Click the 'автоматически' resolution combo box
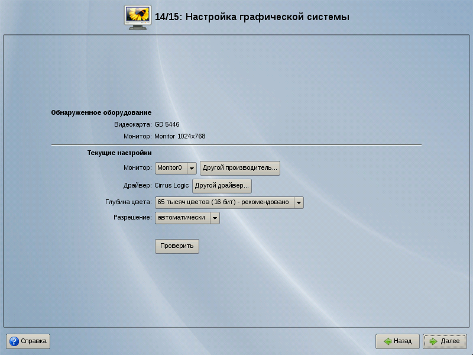 pos(182,218)
